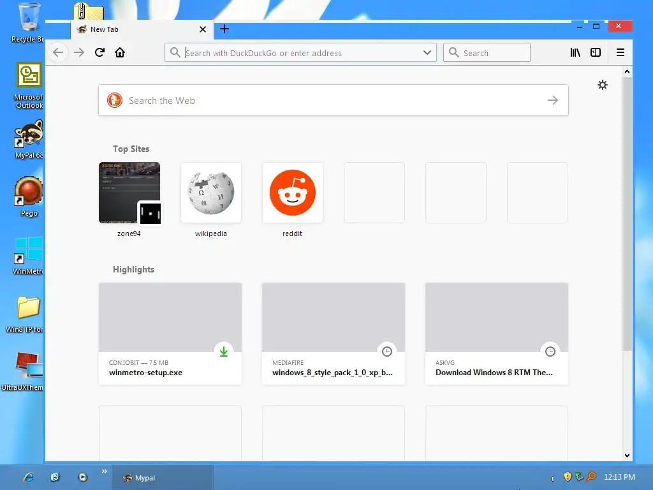
Task: Open new tab page preferences gear
Action: 602,85
